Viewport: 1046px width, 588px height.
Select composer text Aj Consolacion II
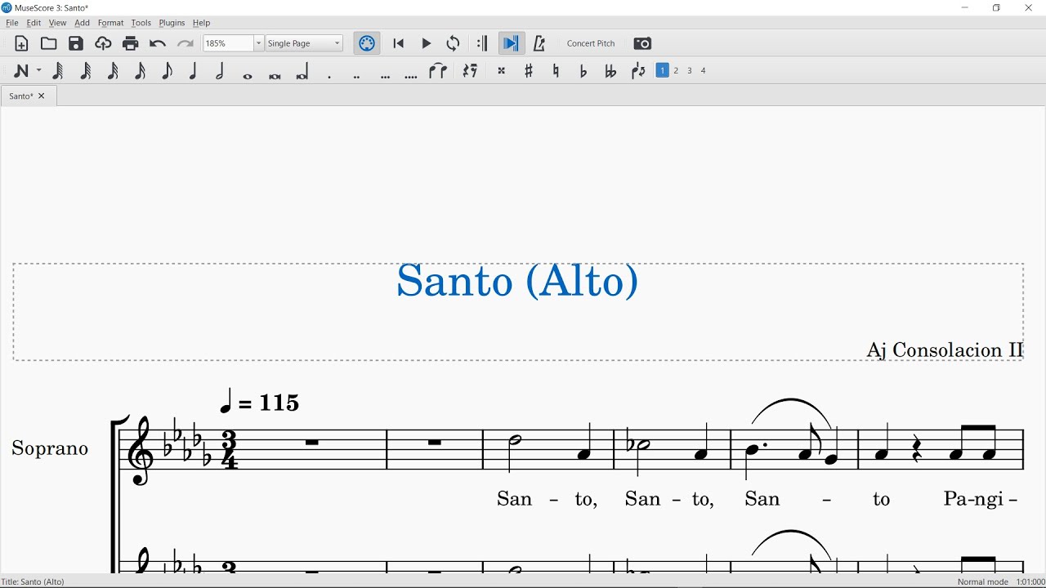945,350
